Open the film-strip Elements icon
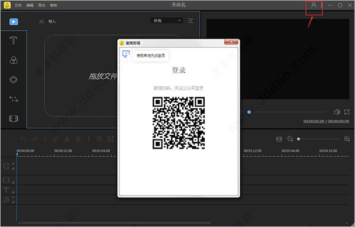This screenshot has width=355, height=227. click(14, 118)
